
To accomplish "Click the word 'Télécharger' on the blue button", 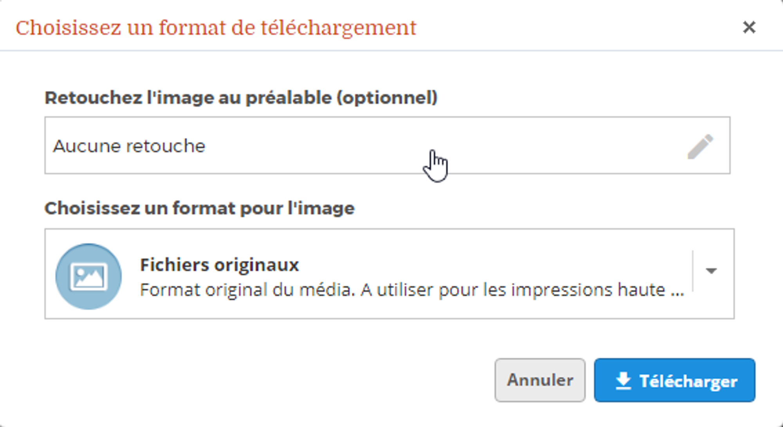I will (688, 381).
